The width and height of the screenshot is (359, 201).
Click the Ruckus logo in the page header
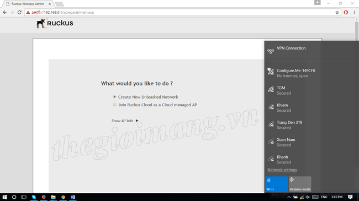click(x=55, y=23)
